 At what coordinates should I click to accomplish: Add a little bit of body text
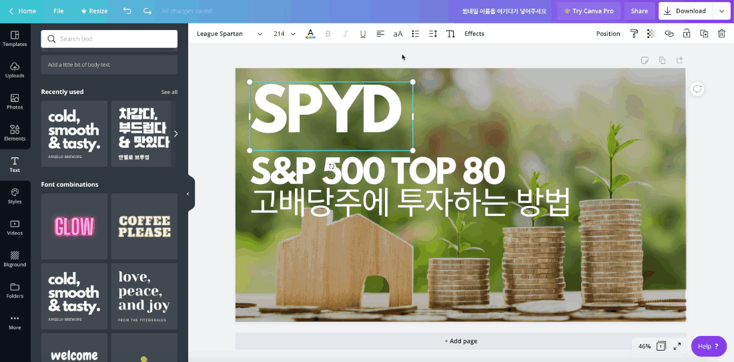pos(109,65)
